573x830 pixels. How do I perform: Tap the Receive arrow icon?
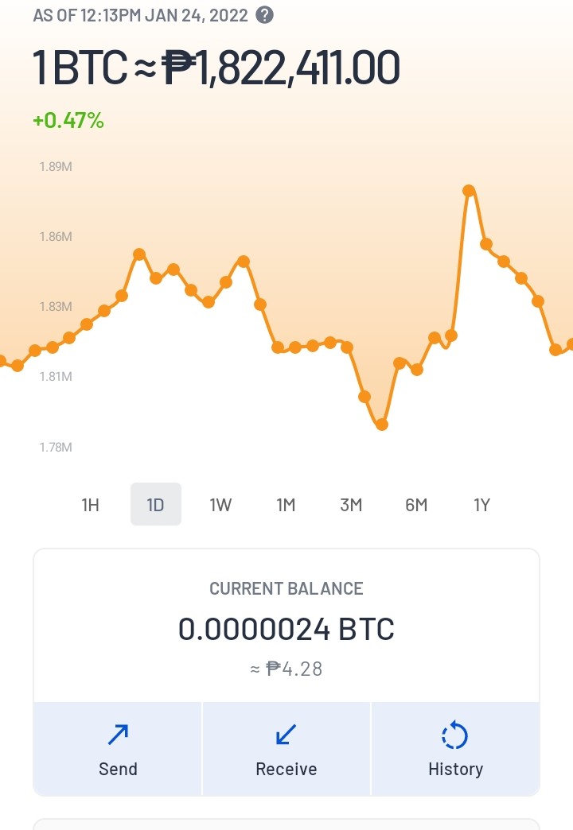286,735
